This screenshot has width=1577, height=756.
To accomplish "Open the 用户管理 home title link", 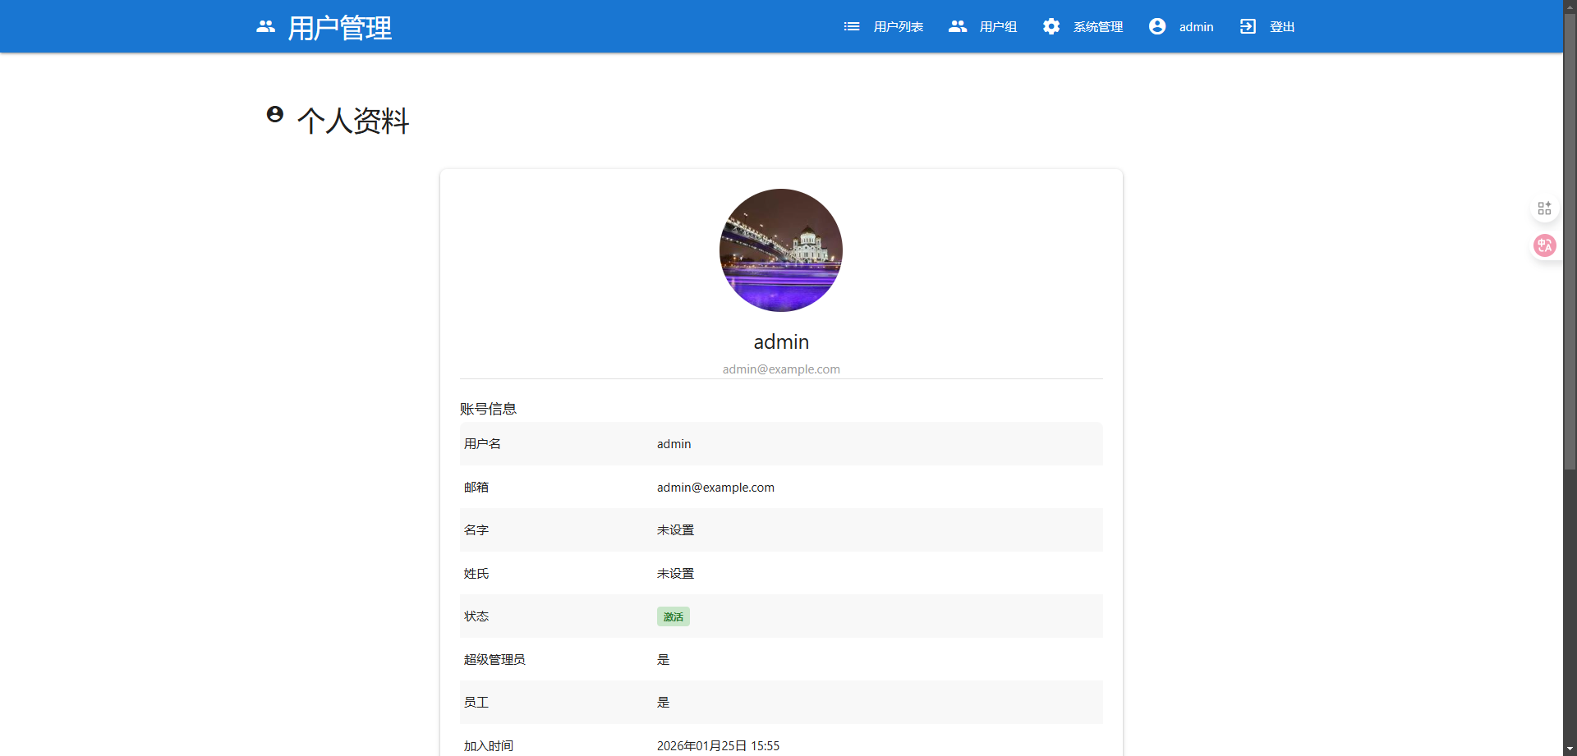I will click(340, 28).
